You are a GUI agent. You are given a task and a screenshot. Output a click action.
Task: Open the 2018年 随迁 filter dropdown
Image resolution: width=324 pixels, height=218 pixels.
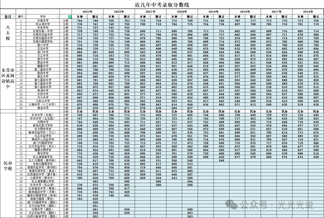259,17
